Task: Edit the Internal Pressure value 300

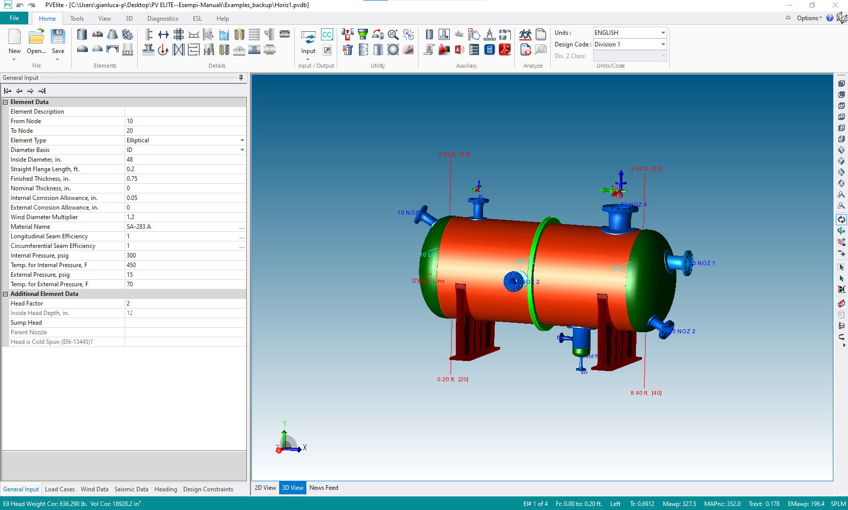Action: tap(185, 256)
